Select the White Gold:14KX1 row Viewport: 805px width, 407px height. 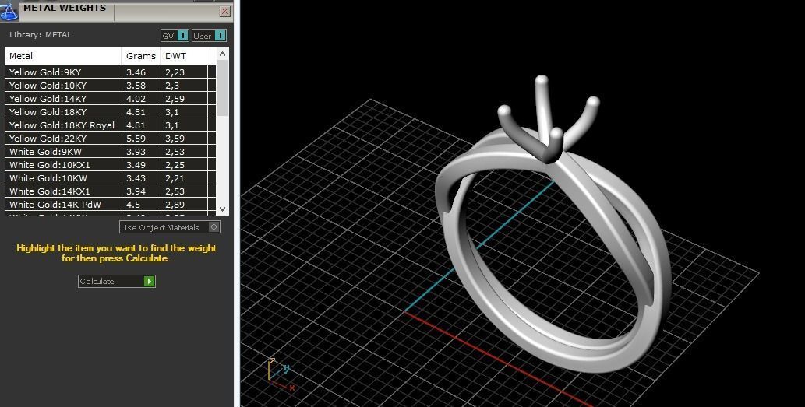tap(110, 191)
